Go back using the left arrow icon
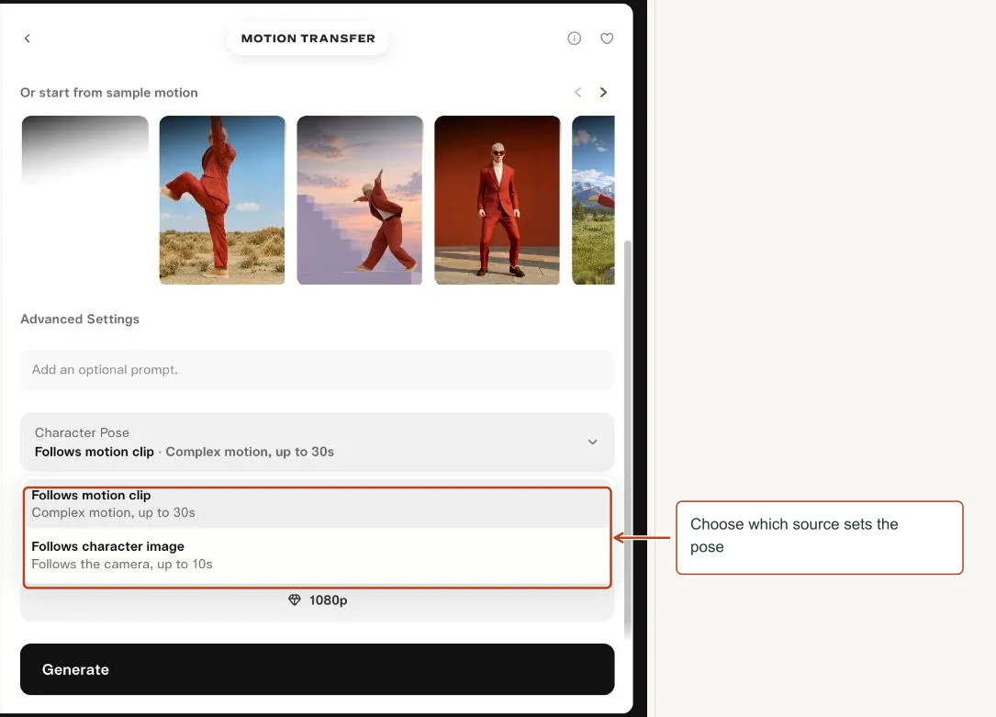996x717 pixels. click(x=28, y=39)
